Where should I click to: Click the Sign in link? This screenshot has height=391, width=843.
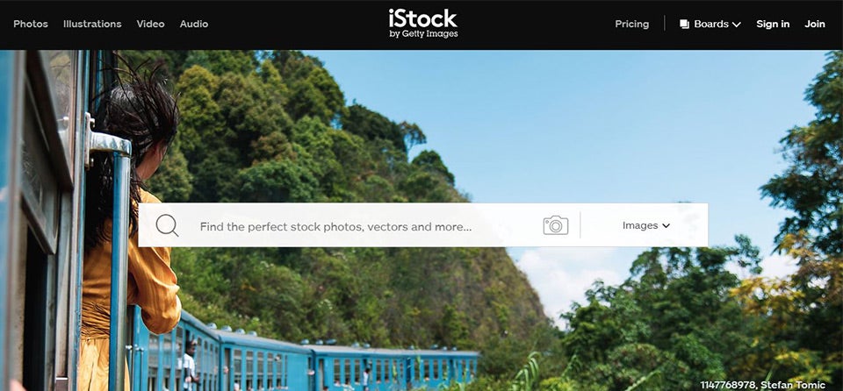tap(773, 25)
